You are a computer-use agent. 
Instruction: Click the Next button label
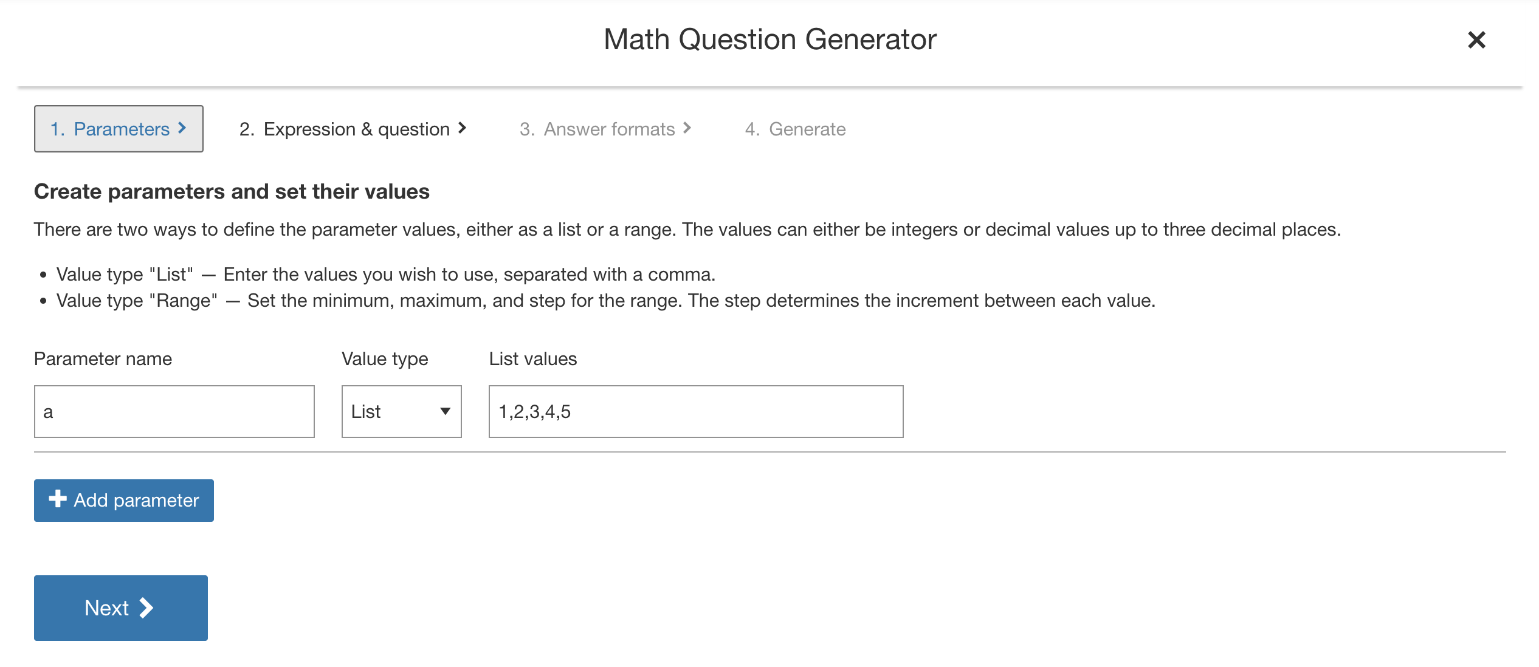(x=106, y=608)
